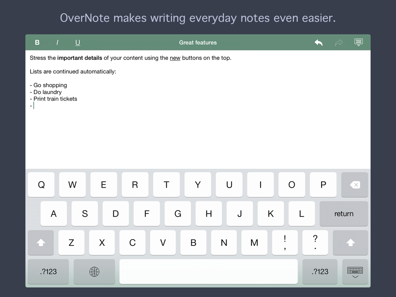The width and height of the screenshot is (396, 297).
Task: Click the '- Print train tickets' list item
Action: (x=53, y=99)
